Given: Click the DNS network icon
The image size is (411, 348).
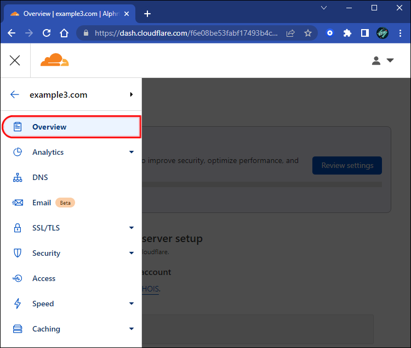Looking at the screenshot, I should coord(18,177).
